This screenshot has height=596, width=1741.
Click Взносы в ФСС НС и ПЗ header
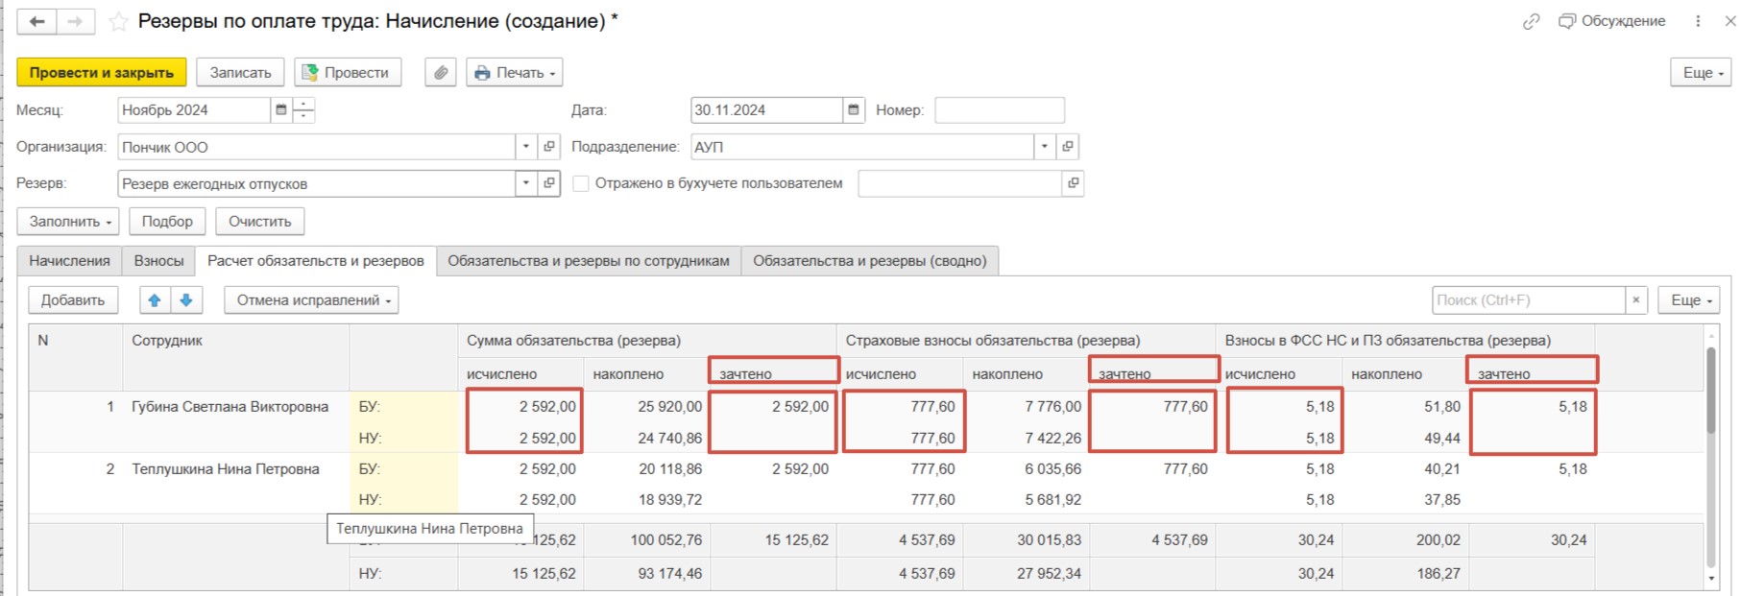coord(1388,341)
